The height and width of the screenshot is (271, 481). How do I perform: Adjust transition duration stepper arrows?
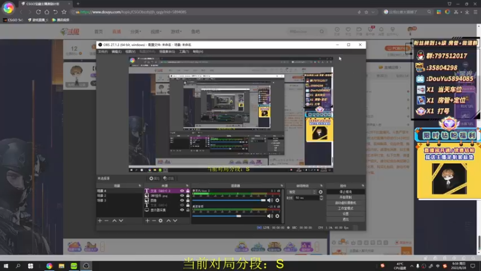point(321,198)
